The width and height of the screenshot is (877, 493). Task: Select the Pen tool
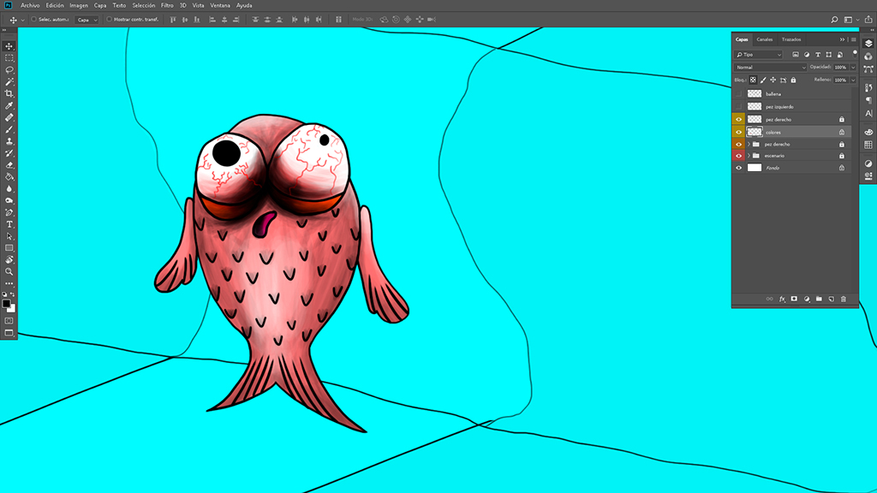(9, 212)
